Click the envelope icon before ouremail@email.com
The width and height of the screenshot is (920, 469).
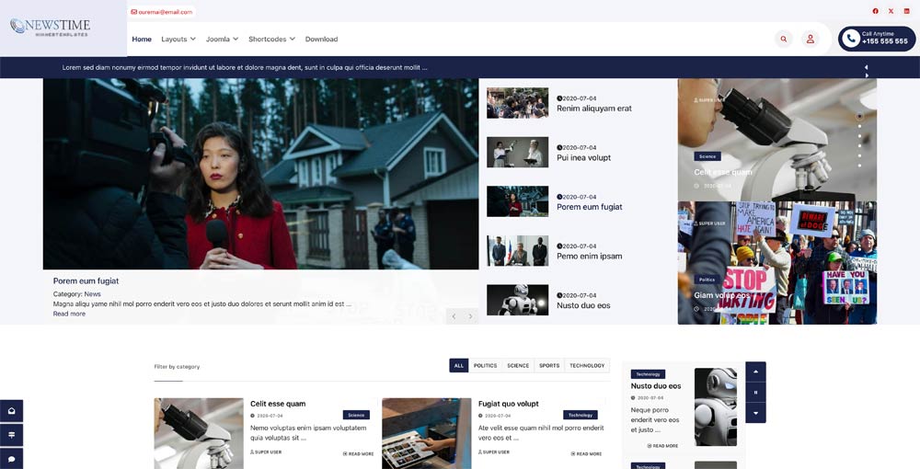coord(133,12)
